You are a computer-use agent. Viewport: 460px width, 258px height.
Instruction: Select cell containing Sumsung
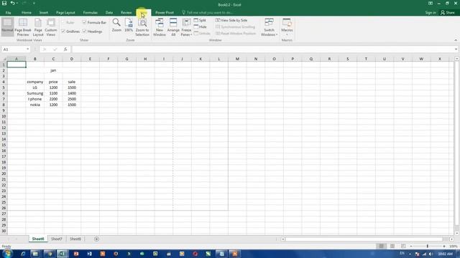coord(35,93)
